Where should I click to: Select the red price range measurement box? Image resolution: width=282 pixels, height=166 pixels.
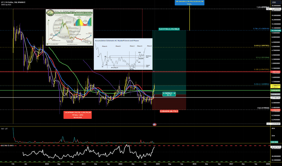(77, 115)
